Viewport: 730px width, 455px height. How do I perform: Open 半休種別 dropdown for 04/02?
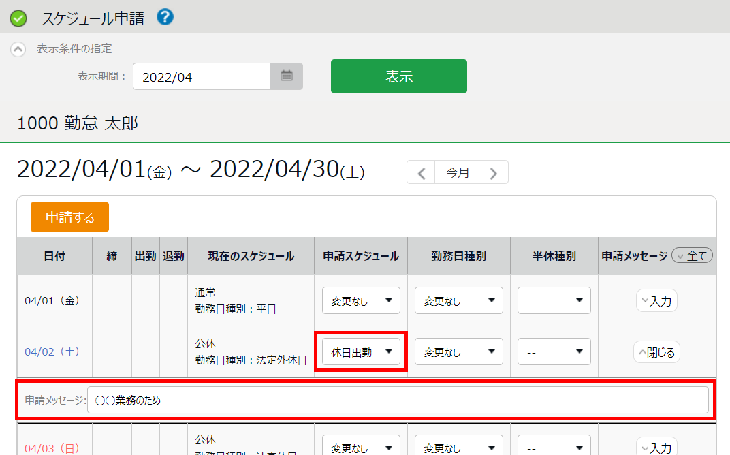(x=554, y=352)
